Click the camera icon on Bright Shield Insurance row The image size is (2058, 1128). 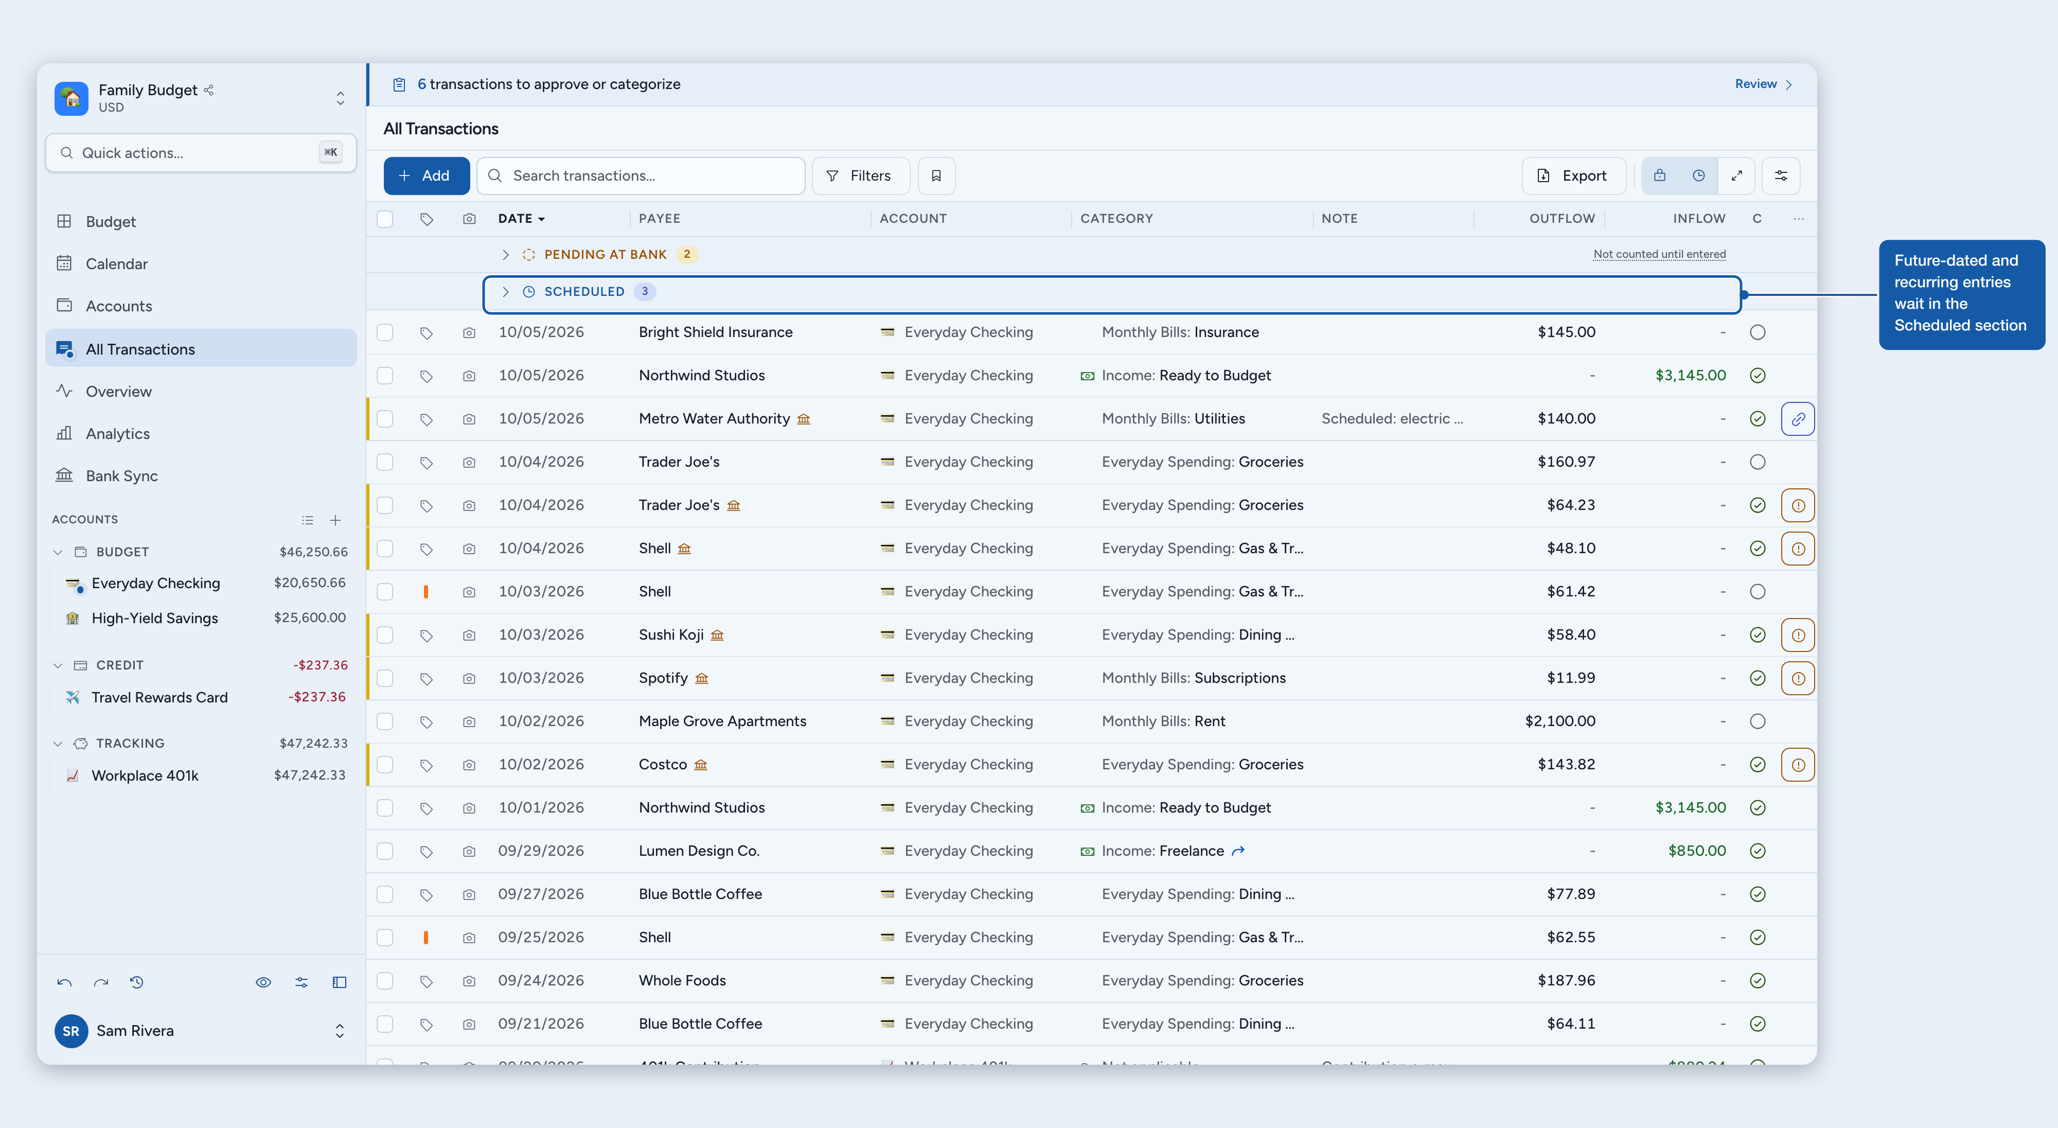pyautogui.click(x=469, y=332)
